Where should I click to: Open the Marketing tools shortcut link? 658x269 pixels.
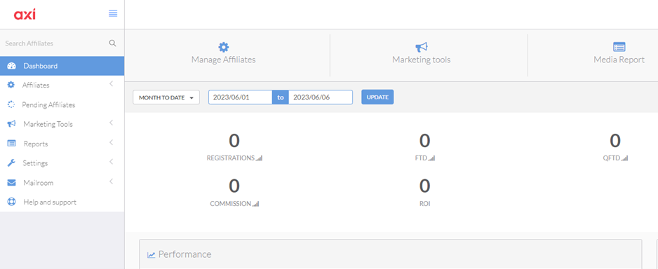(x=422, y=53)
